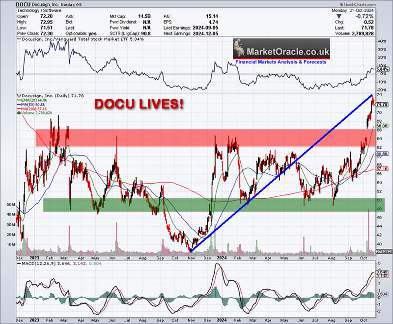The image size is (393, 324).
Task: Click the DOCU ticker symbol
Action: pyautogui.click(x=24, y=4)
